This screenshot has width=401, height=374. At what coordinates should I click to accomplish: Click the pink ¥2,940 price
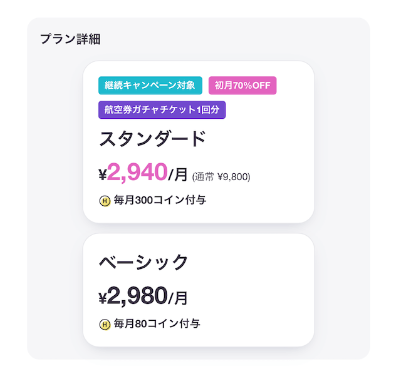pos(137,173)
